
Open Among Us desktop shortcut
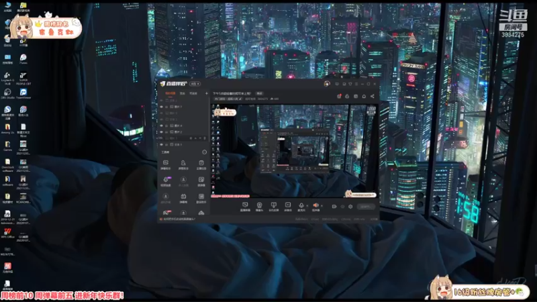tap(7, 129)
